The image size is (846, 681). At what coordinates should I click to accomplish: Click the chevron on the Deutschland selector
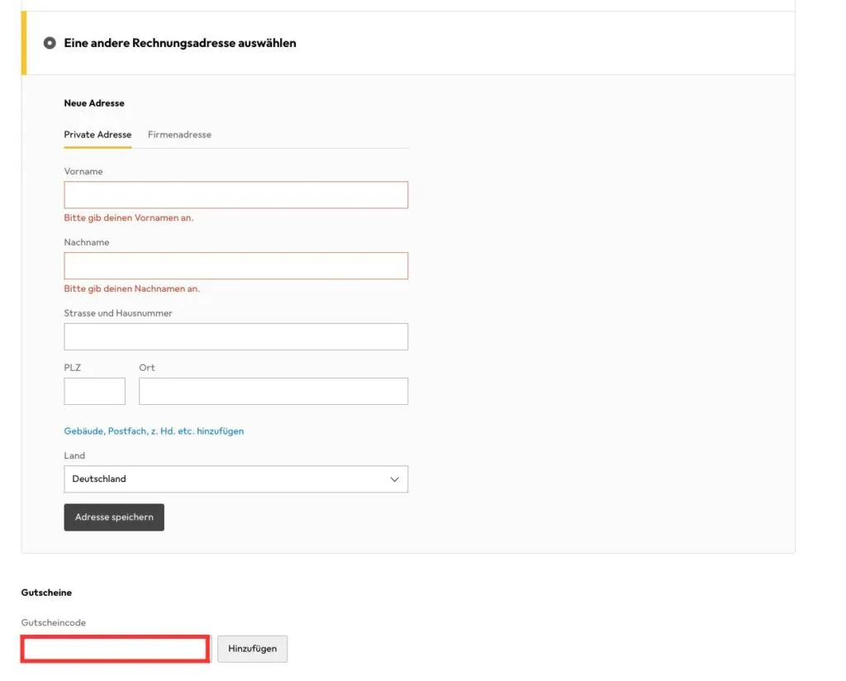(394, 479)
